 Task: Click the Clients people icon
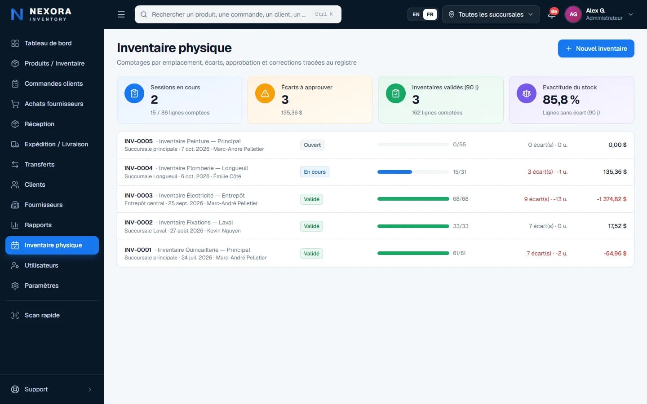click(15, 184)
